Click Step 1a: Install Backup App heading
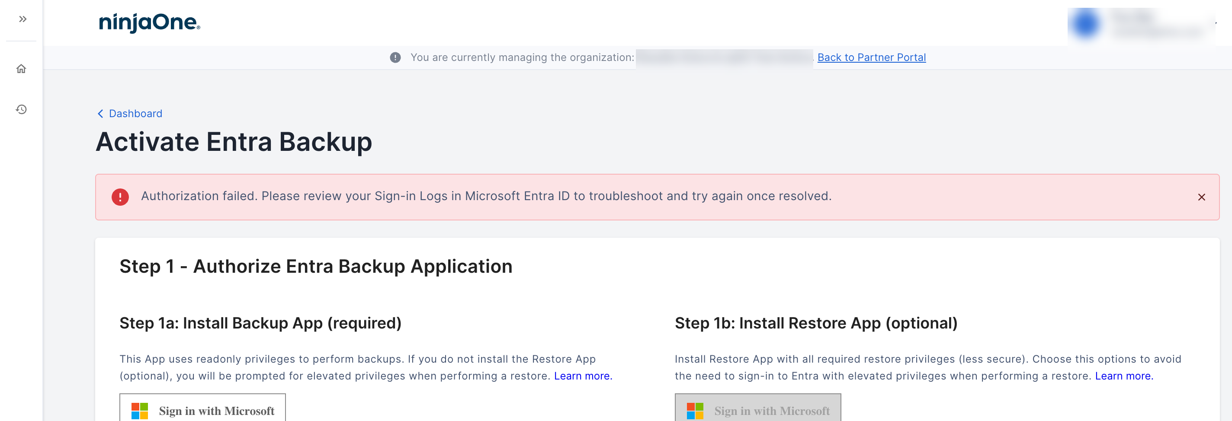This screenshot has width=1232, height=421. (x=260, y=323)
